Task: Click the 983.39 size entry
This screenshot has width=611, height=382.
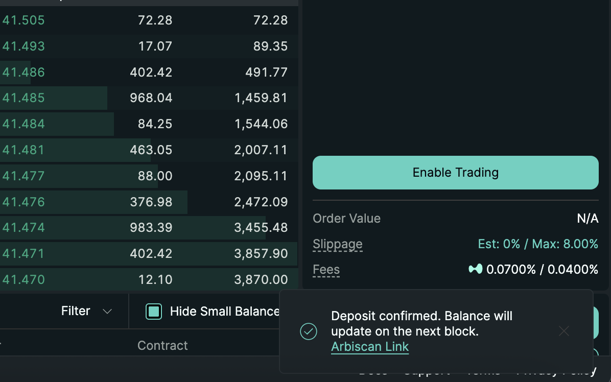Action: point(151,228)
